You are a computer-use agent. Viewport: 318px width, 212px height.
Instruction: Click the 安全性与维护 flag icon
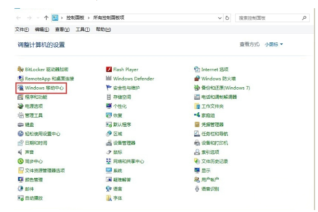click(109, 88)
